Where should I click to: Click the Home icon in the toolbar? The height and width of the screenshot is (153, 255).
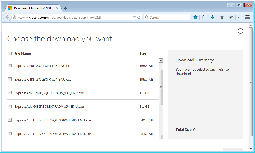[222, 17]
